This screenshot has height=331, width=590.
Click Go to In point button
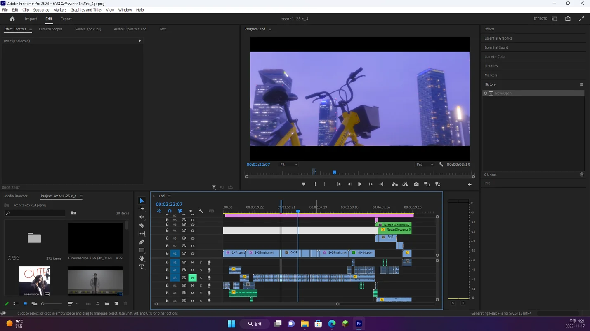point(339,184)
